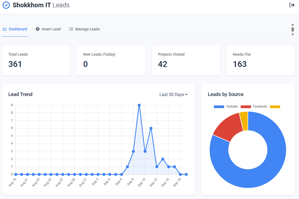Click the Sep 9 peak point on Lead Trend
This screenshot has width=299, height=199.
point(139,105)
